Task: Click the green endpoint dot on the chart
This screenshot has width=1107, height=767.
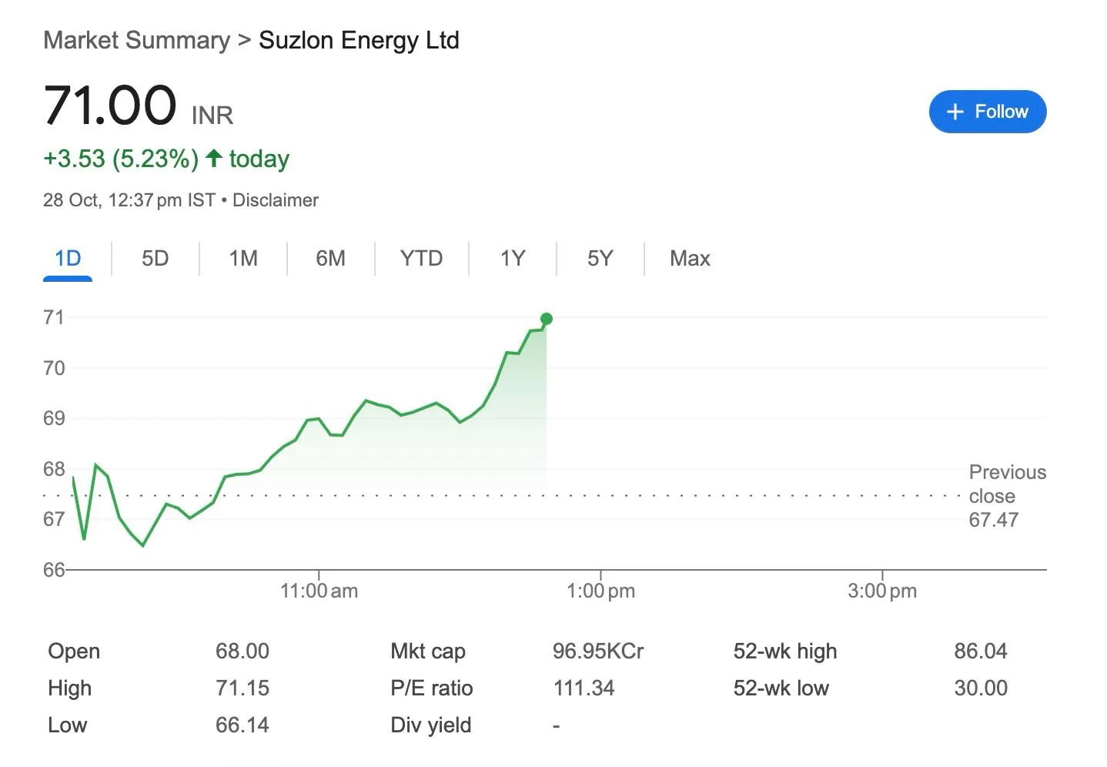Action: tap(546, 318)
